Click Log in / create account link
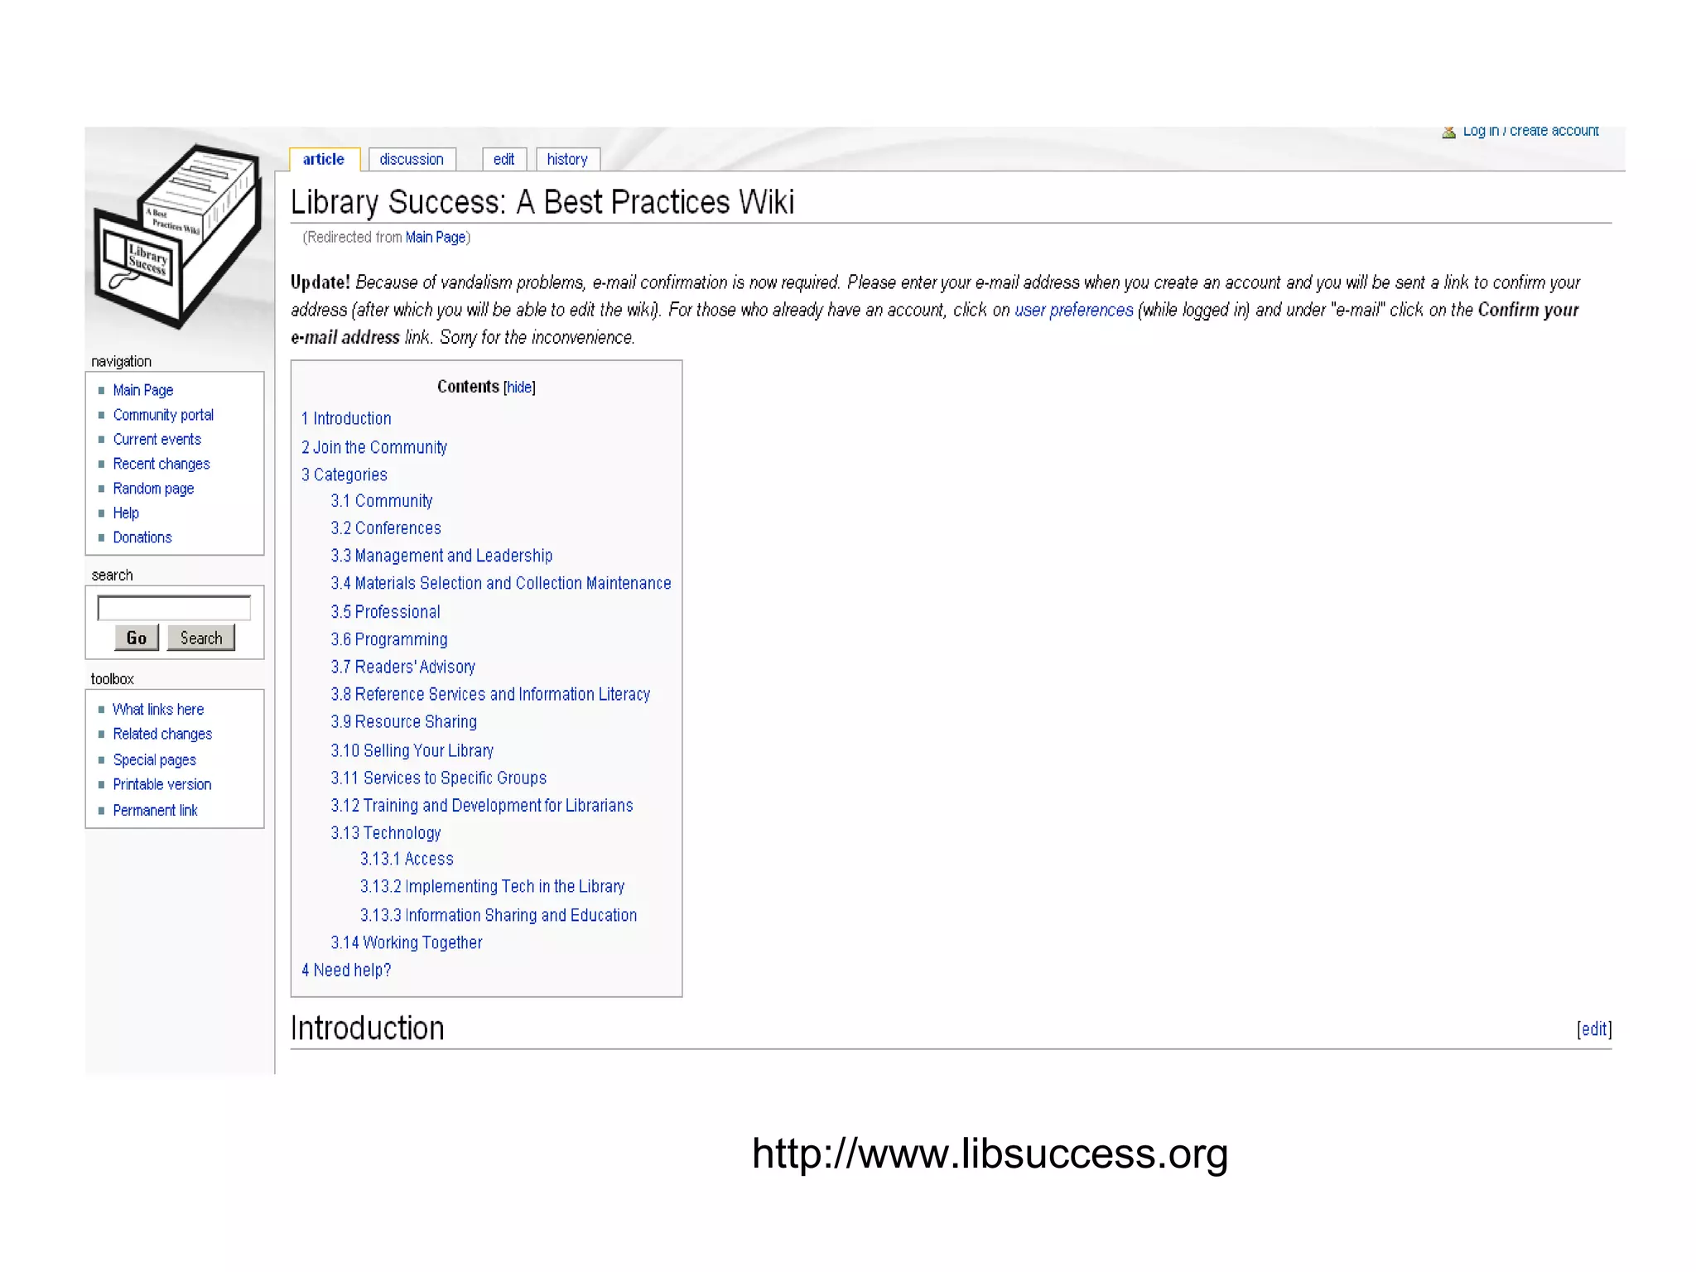Viewport: 1696px width, 1272px height. click(x=1530, y=132)
